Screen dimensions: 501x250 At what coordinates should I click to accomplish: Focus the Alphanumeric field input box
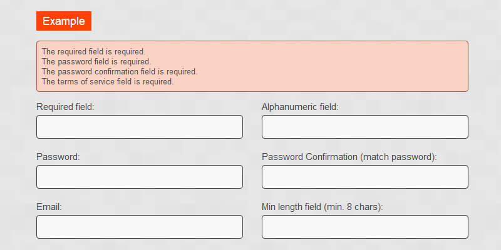point(364,127)
